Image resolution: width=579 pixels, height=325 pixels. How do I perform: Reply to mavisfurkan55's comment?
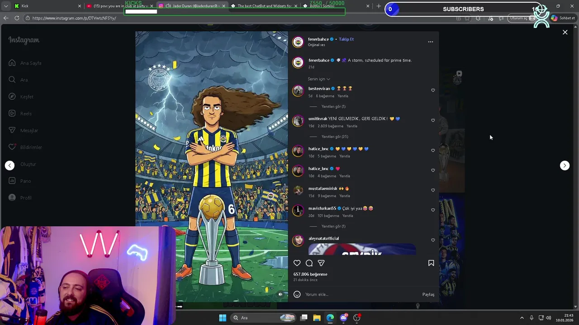click(348, 216)
